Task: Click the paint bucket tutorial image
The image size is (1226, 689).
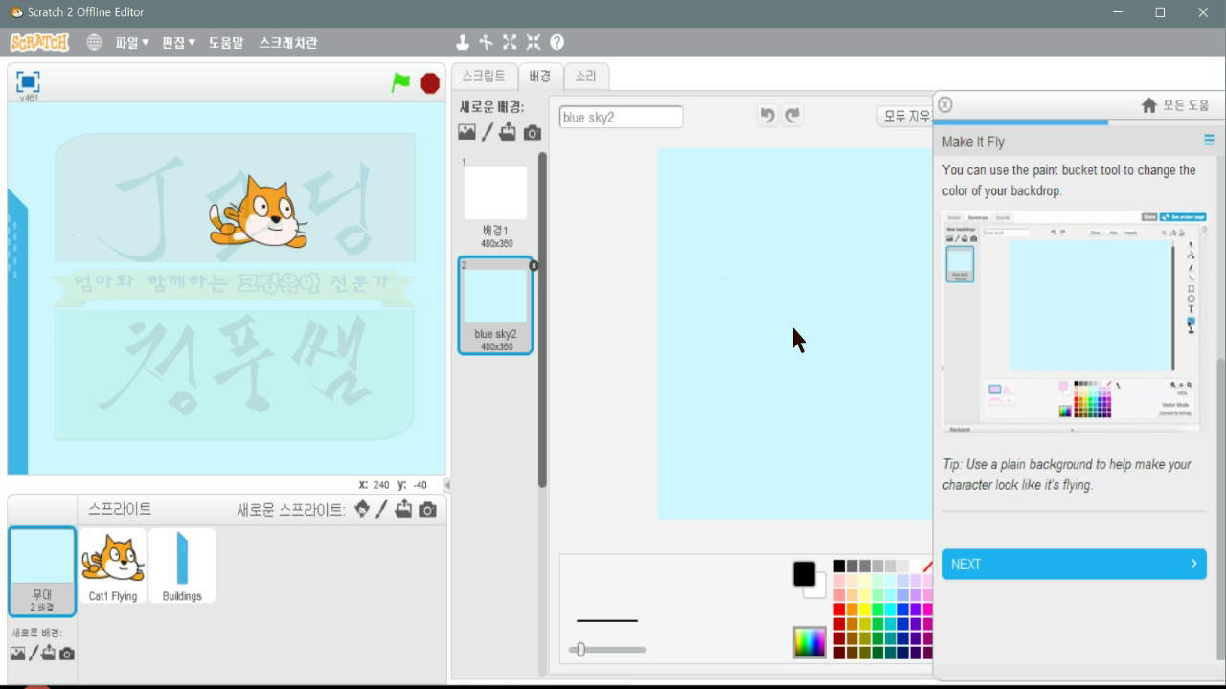Action: [x=1074, y=322]
